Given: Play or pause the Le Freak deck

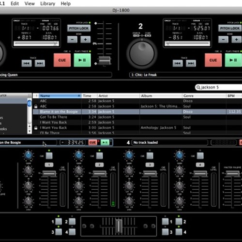Looking at the screenshot, I should coord(233,60).
